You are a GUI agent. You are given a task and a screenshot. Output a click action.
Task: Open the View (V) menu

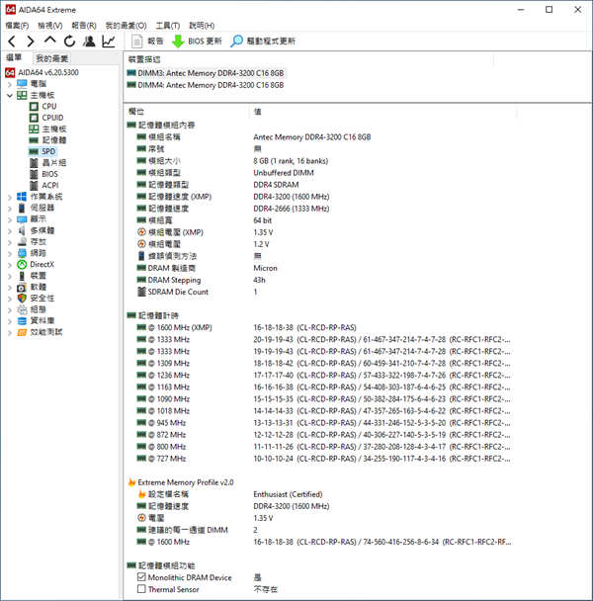[x=49, y=26]
